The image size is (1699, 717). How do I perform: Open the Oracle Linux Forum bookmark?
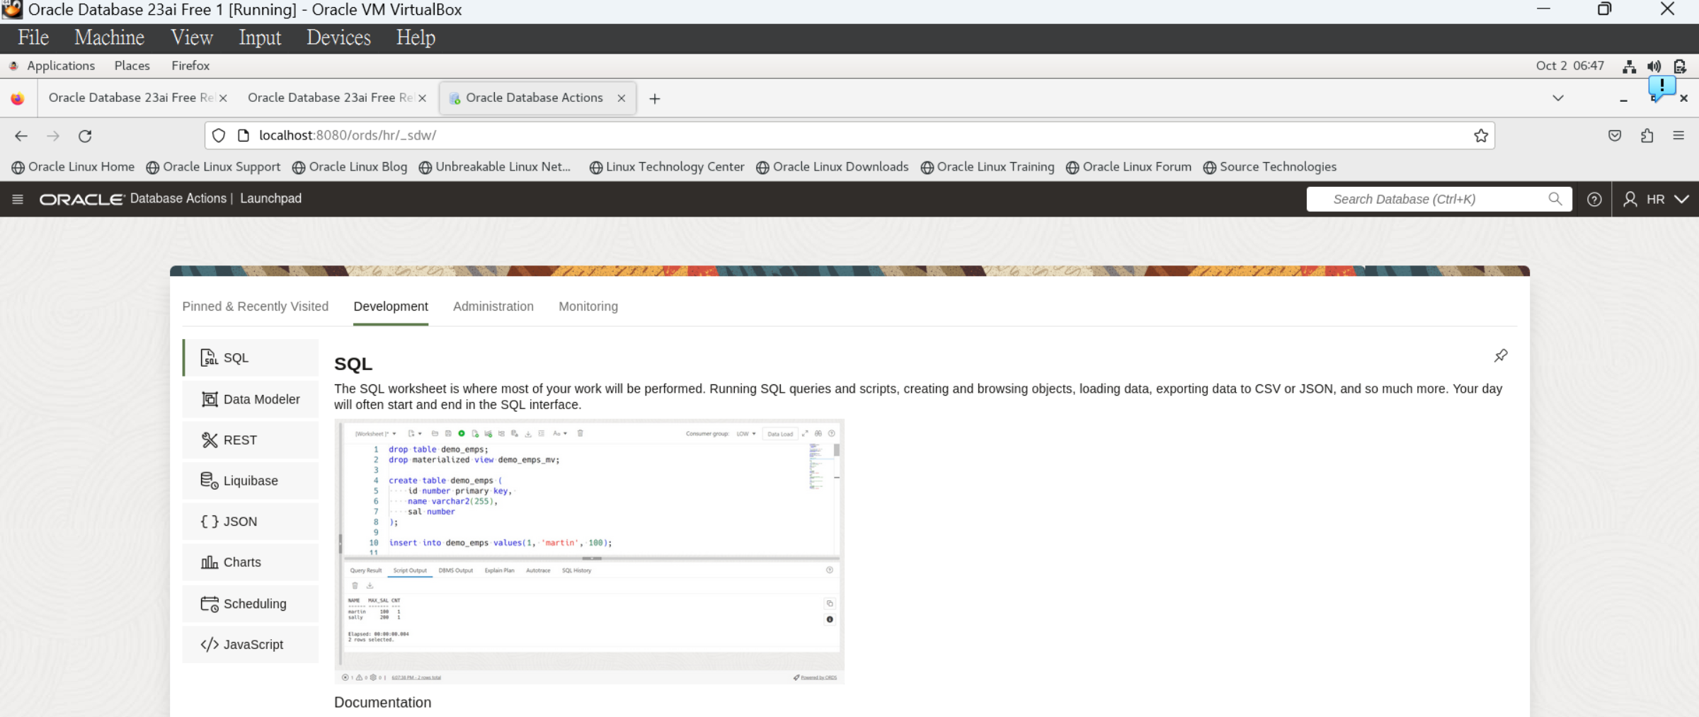[x=1129, y=167]
